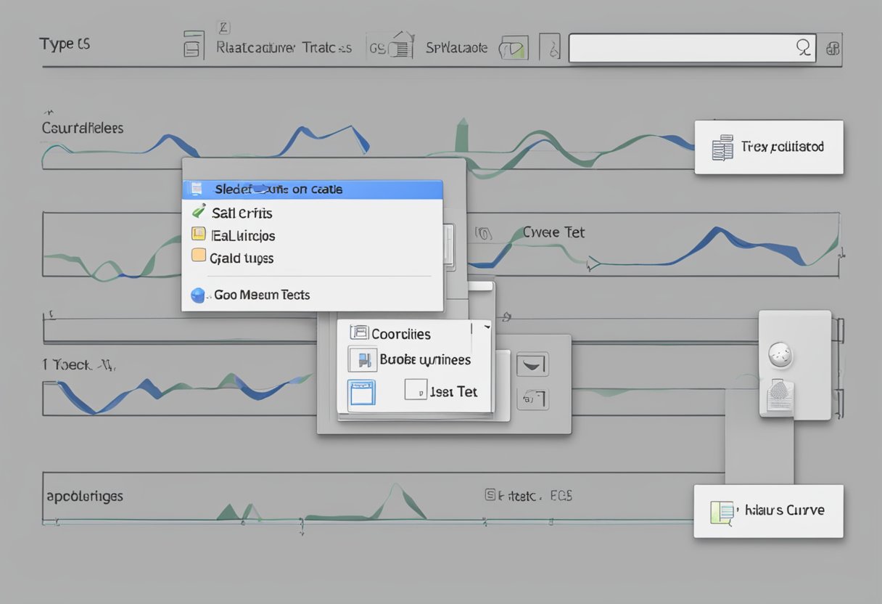This screenshot has height=604, width=882.
Task: Click the blue window icon in lower popup
Action: point(361,393)
